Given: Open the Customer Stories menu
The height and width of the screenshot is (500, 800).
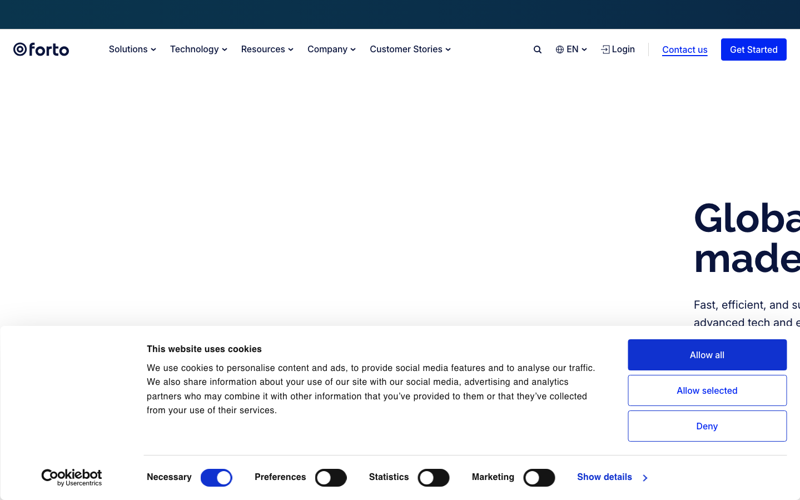Looking at the screenshot, I should (410, 49).
